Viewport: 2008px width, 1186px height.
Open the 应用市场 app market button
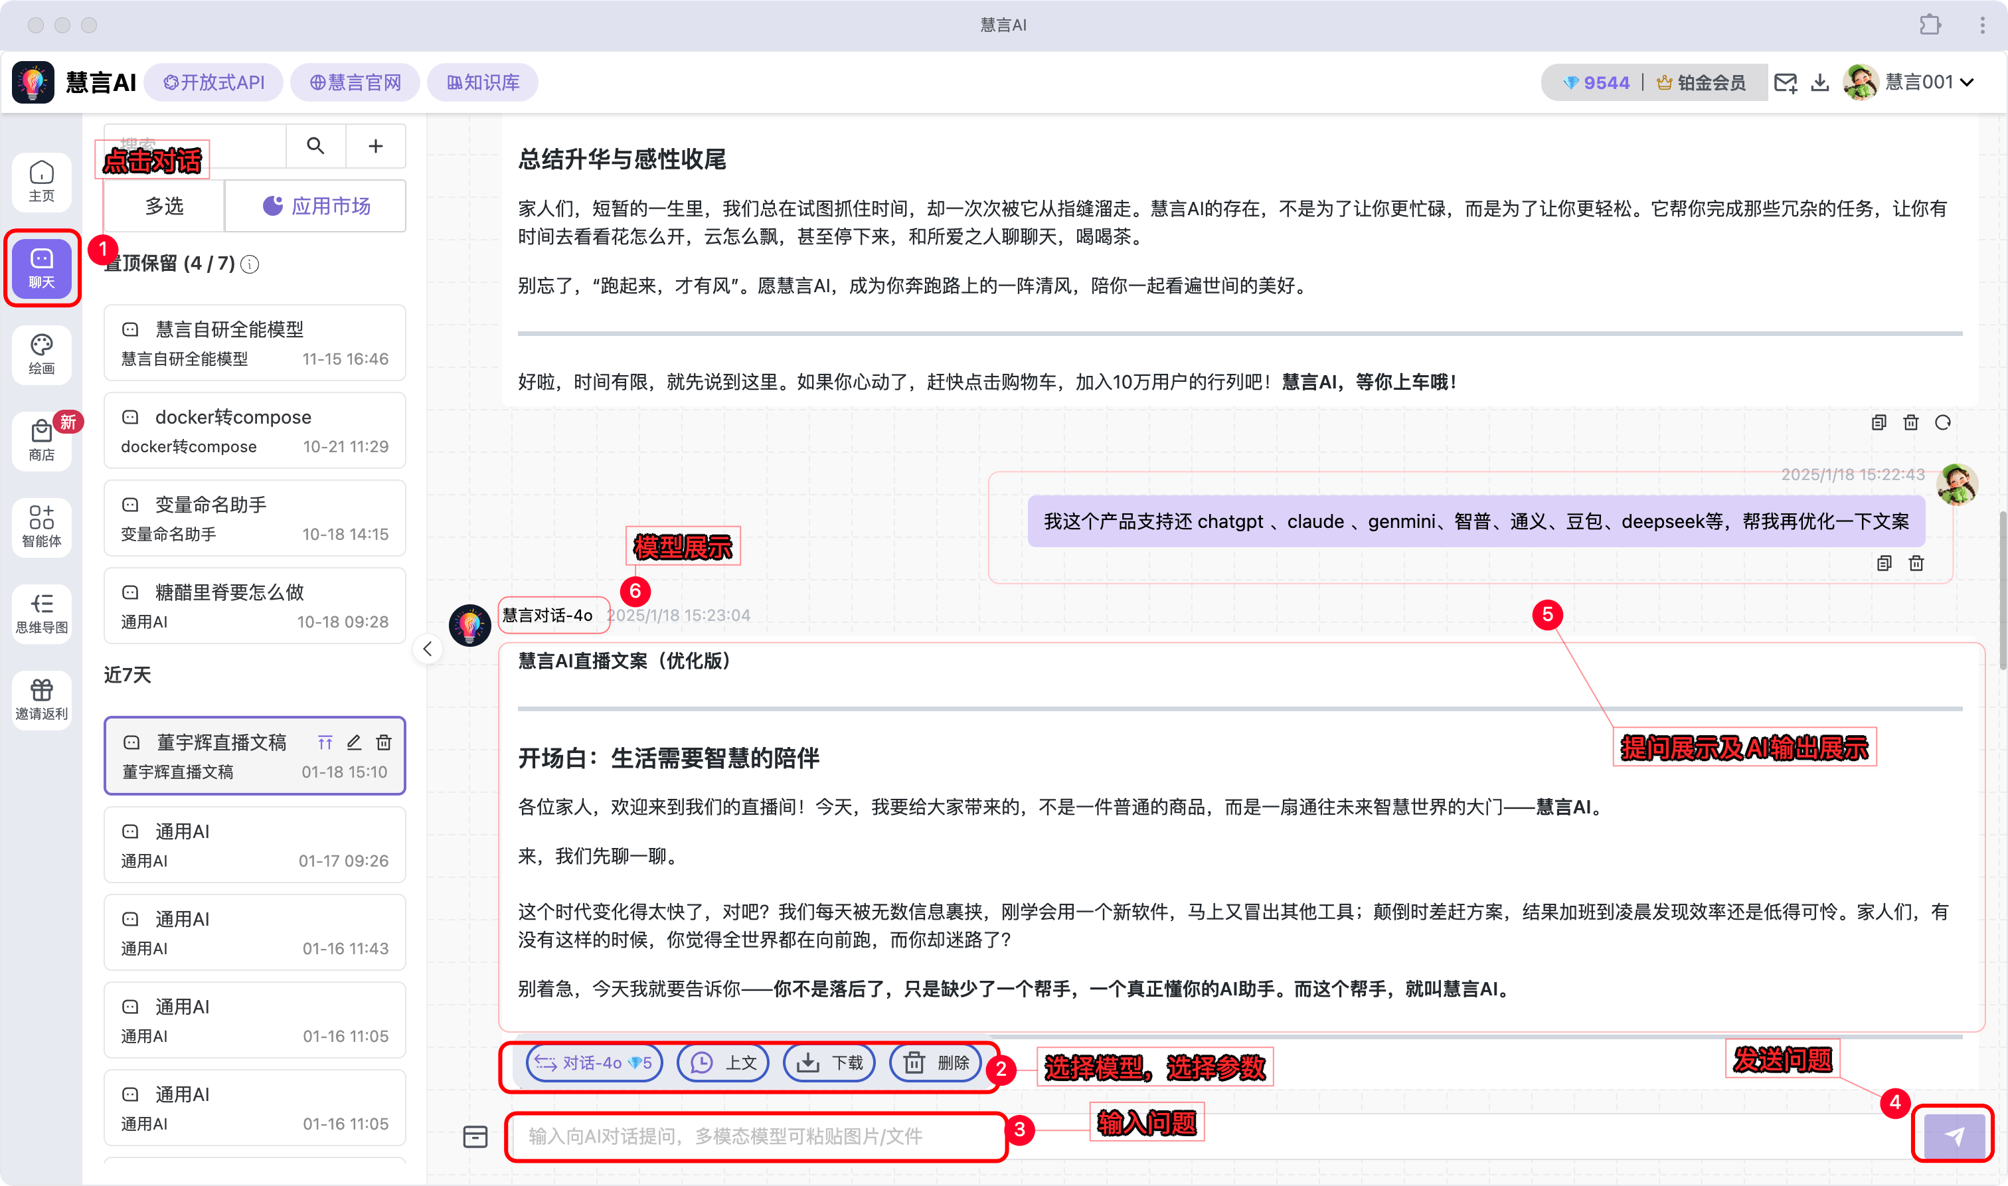pyautogui.click(x=315, y=207)
